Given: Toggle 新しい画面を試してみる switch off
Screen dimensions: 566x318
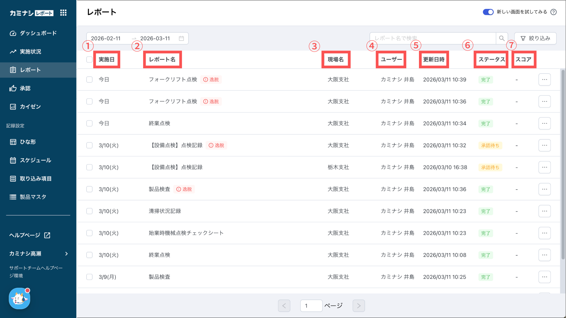Looking at the screenshot, I should (x=488, y=12).
